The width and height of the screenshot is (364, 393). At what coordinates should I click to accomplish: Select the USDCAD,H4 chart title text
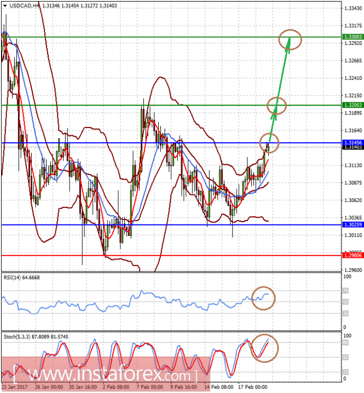(25, 5)
